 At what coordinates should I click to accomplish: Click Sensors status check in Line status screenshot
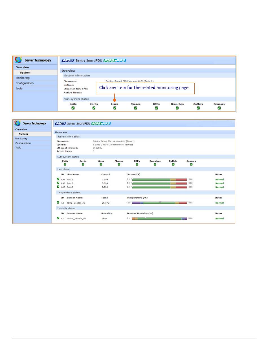(191, 165)
